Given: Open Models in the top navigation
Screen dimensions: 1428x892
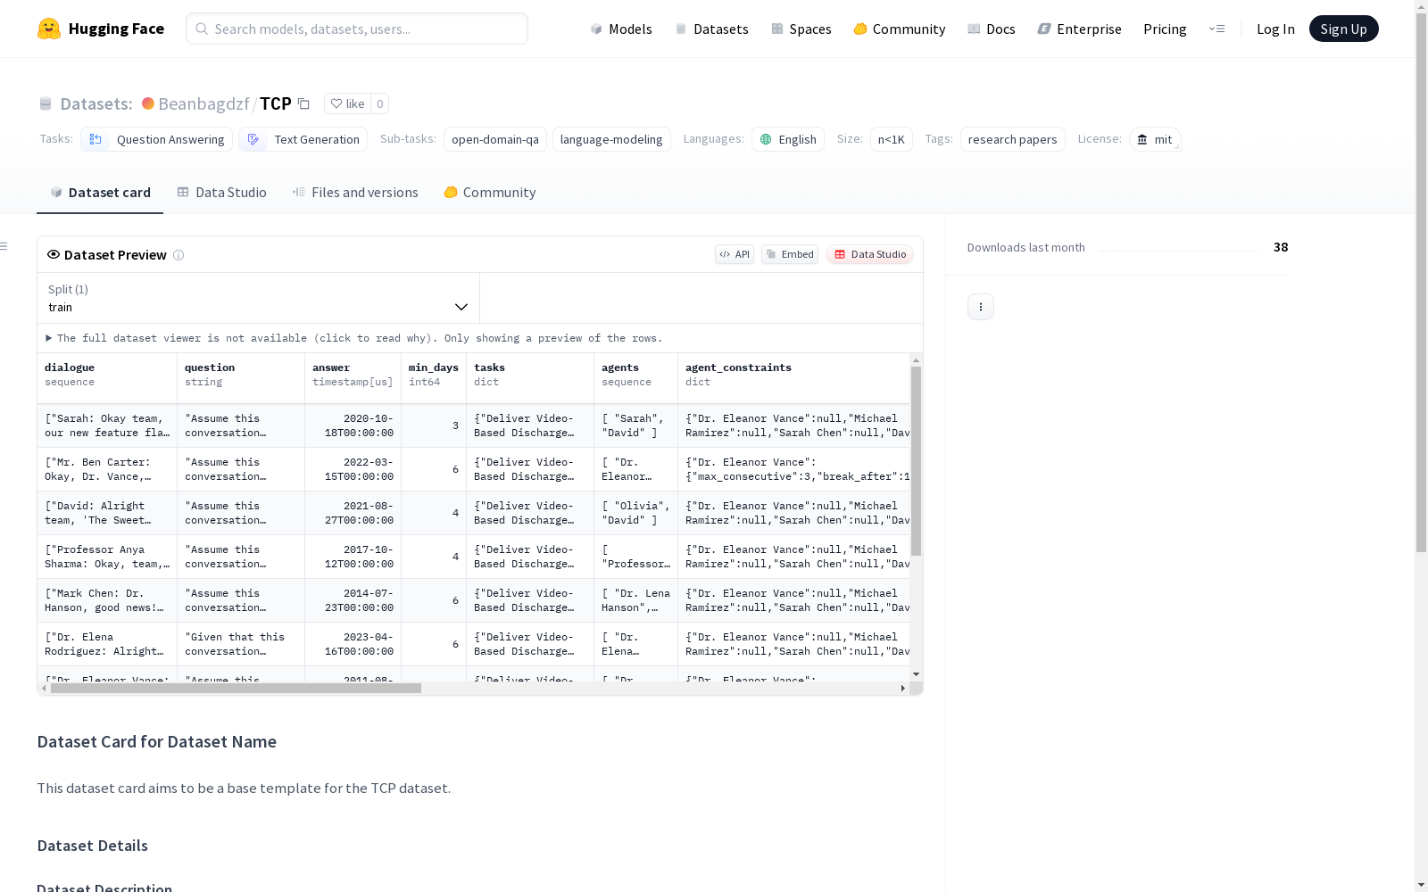Looking at the screenshot, I should 621,29.
